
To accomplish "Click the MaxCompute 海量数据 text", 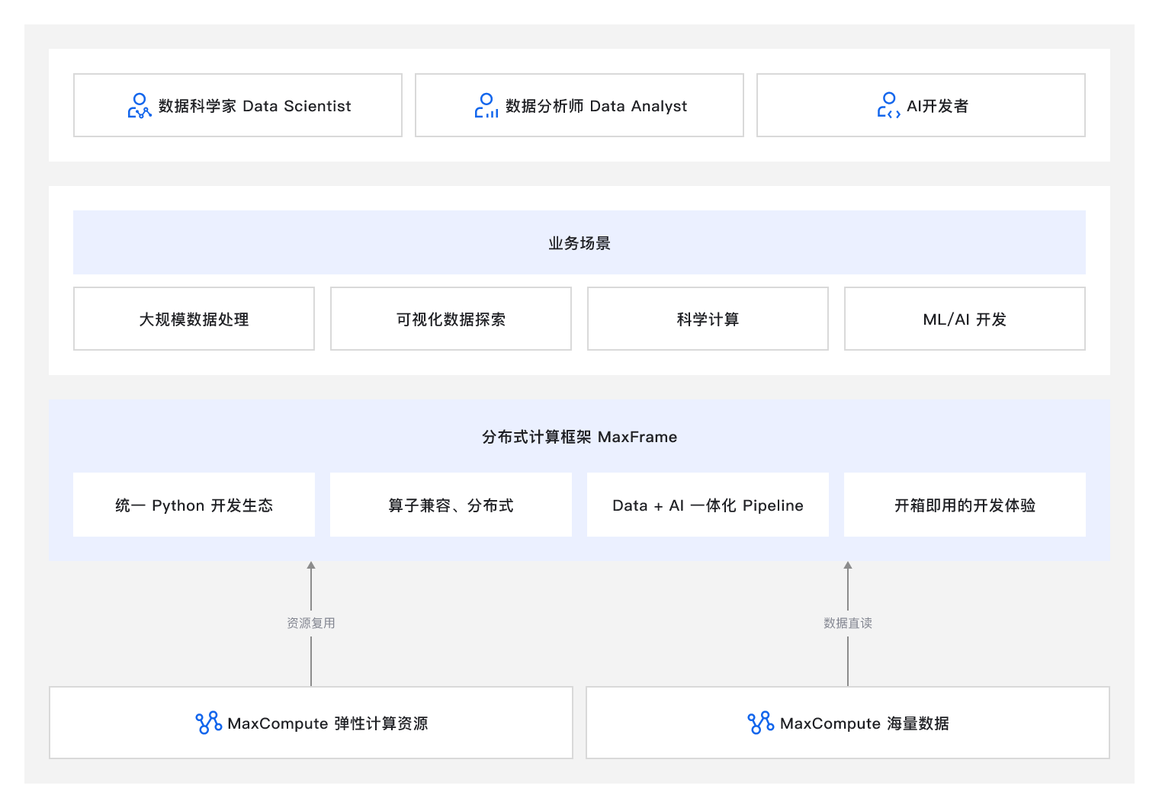I will pyautogui.click(x=865, y=723).
